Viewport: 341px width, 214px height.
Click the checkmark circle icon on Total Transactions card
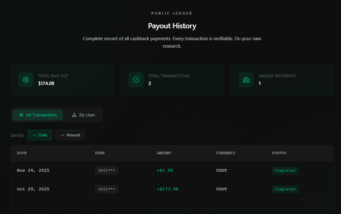(136, 80)
